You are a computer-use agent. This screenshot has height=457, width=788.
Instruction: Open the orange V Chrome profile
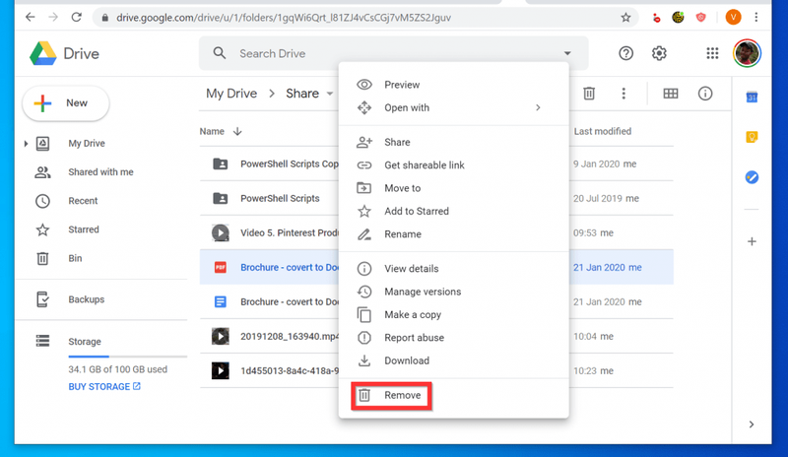tap(733, 17)
